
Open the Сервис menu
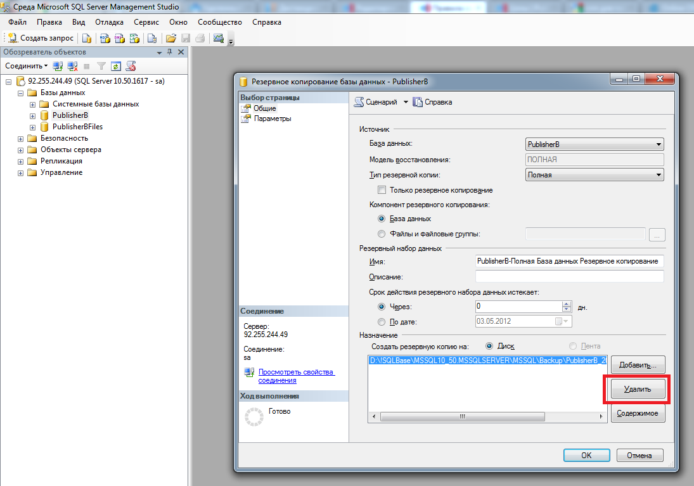pos(146,22)
